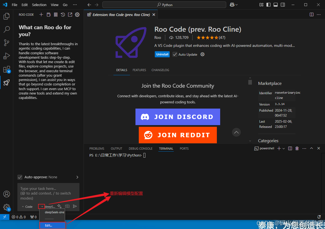Switch to PROBLEMS panel tab
The image size is (325, 229).
pyautogui.click(x=97, y=149)
